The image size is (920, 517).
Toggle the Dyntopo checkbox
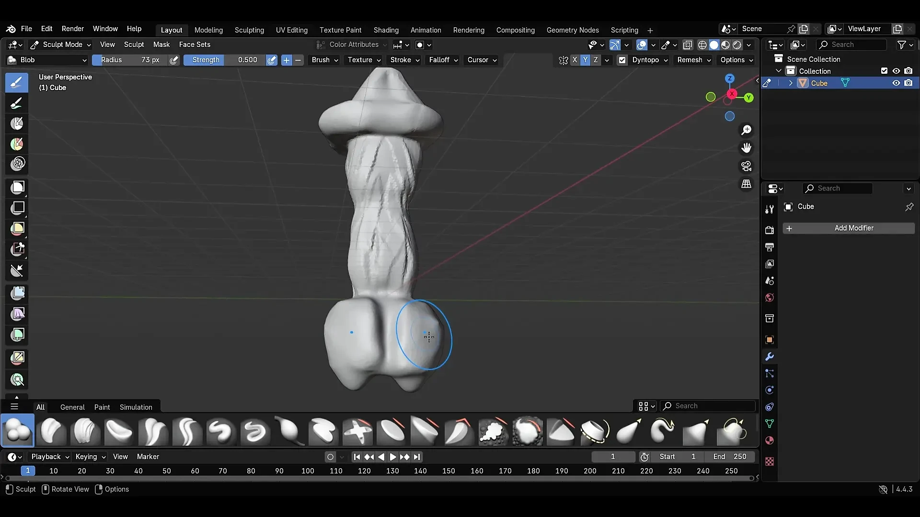[x=622, y=60]
